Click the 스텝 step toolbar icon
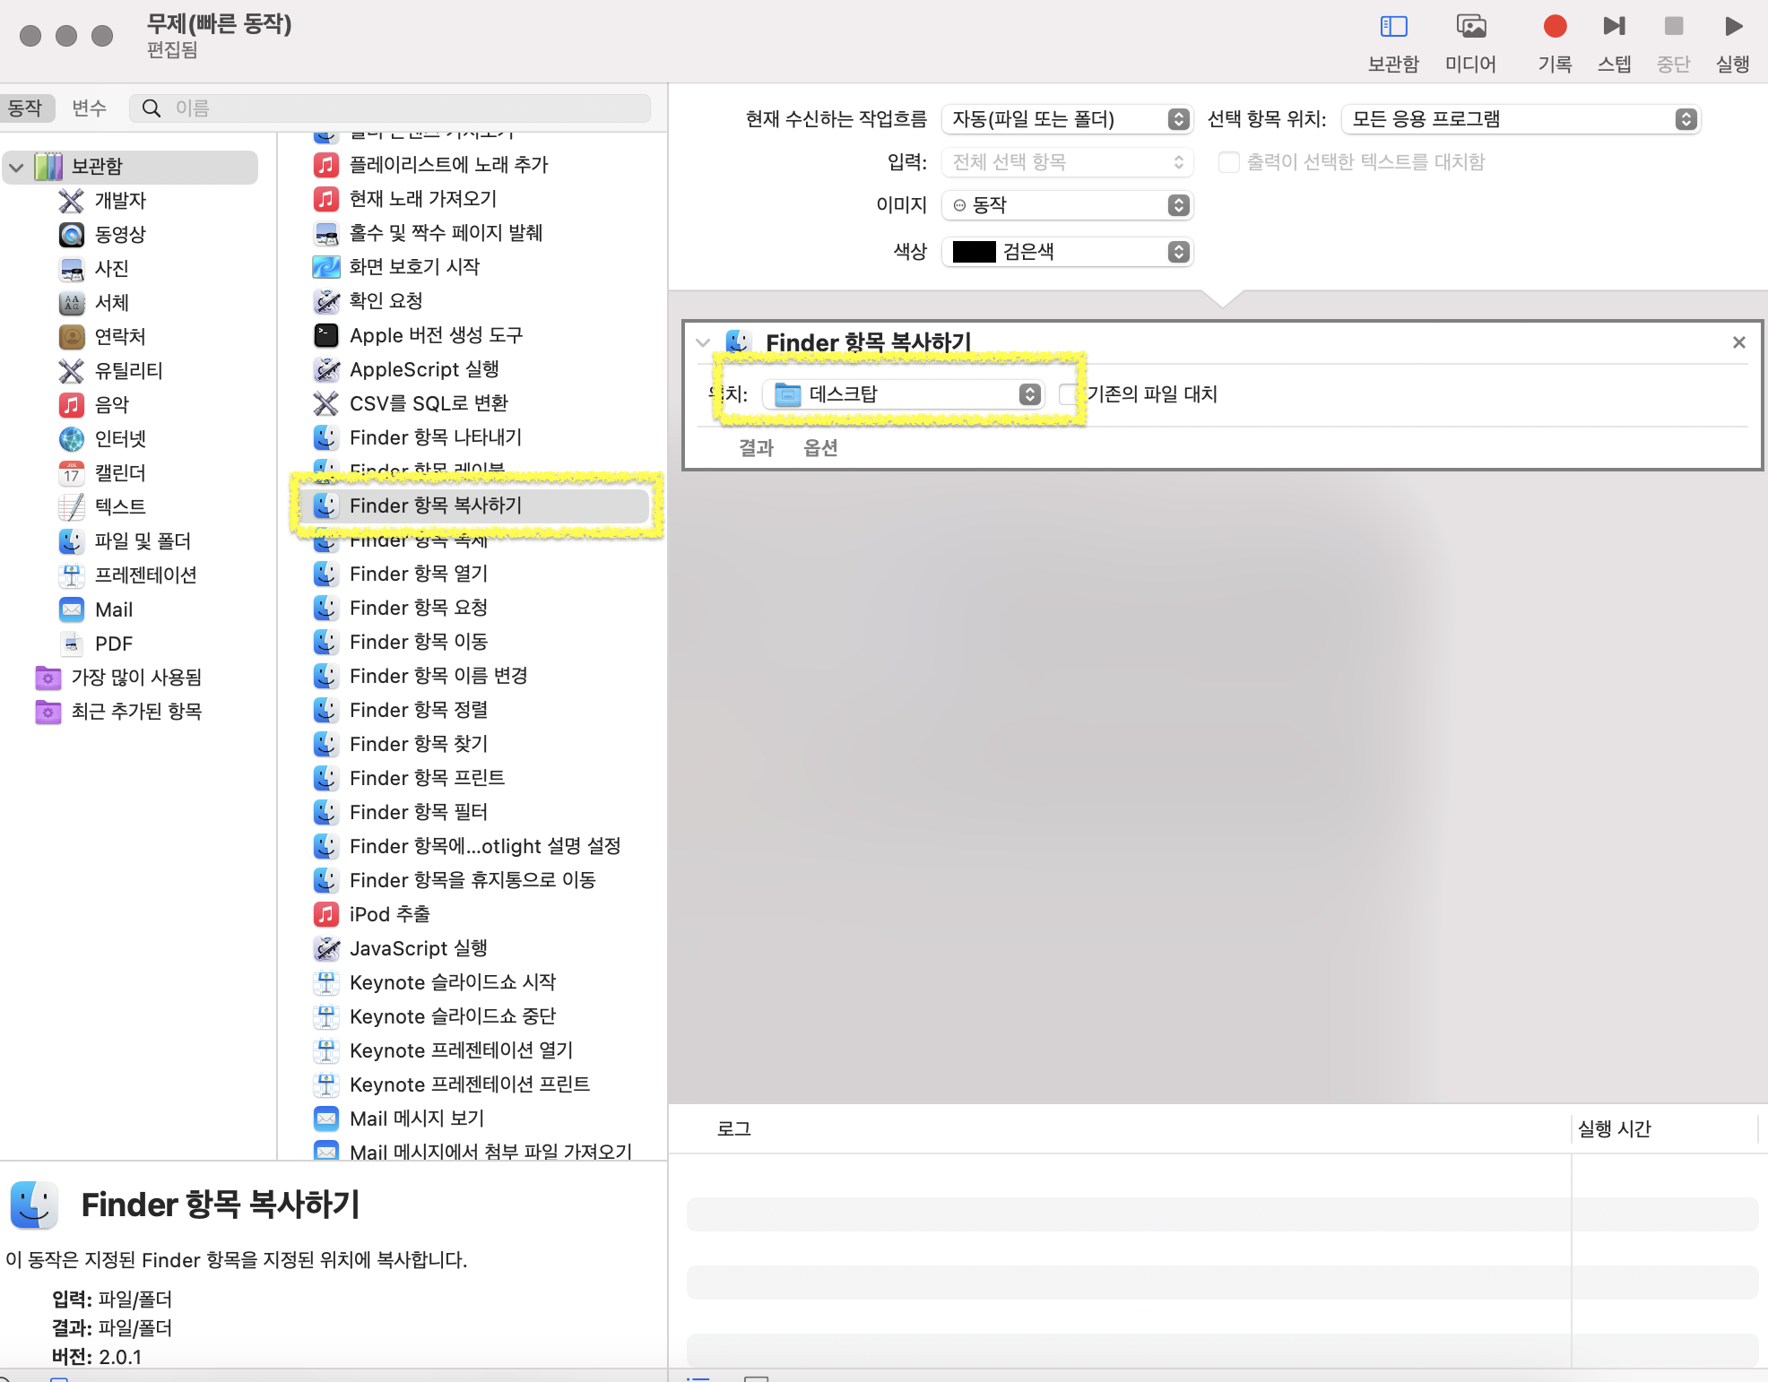The width and height of the screenshot is (1768, 1382). pos(1614,27)
